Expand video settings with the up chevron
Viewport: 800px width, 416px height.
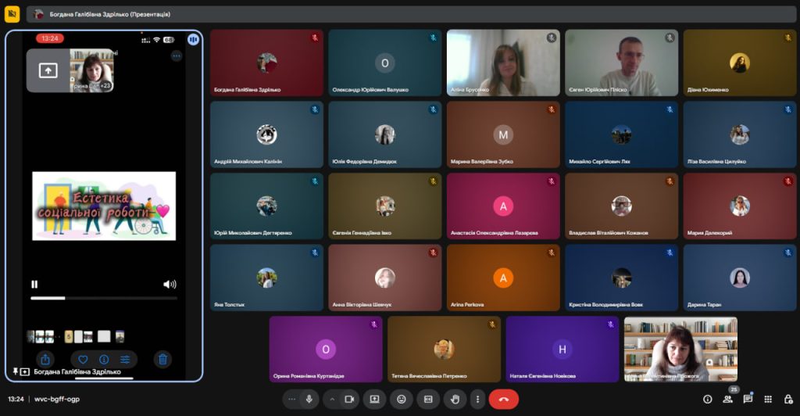coord(332,399)
